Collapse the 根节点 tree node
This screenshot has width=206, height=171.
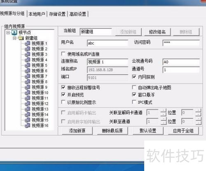[8, 33]
